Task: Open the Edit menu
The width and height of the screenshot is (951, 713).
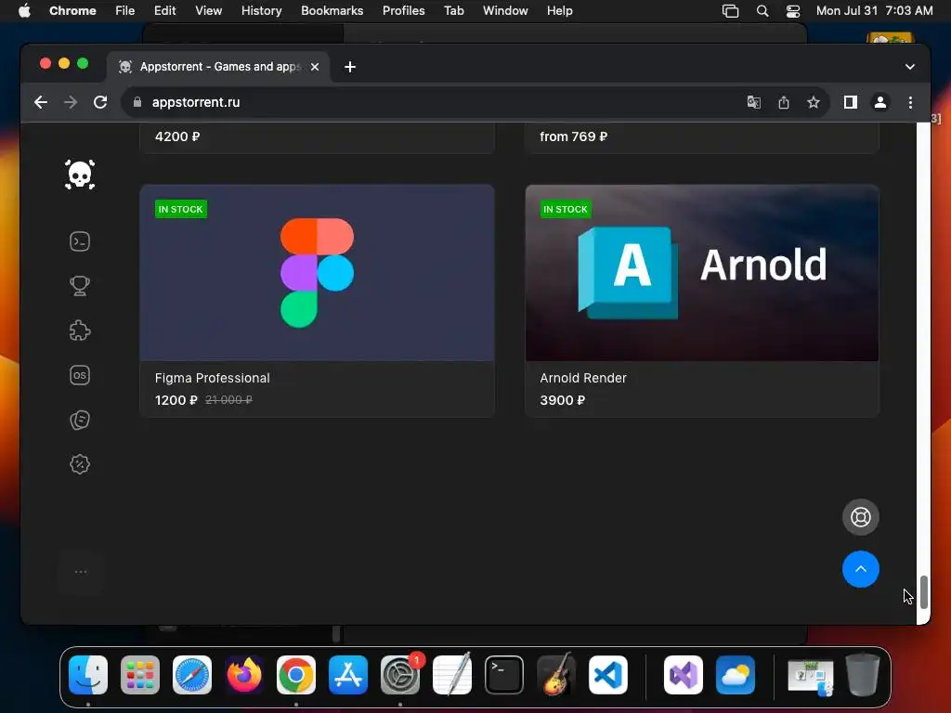Action: pos(164,10)
